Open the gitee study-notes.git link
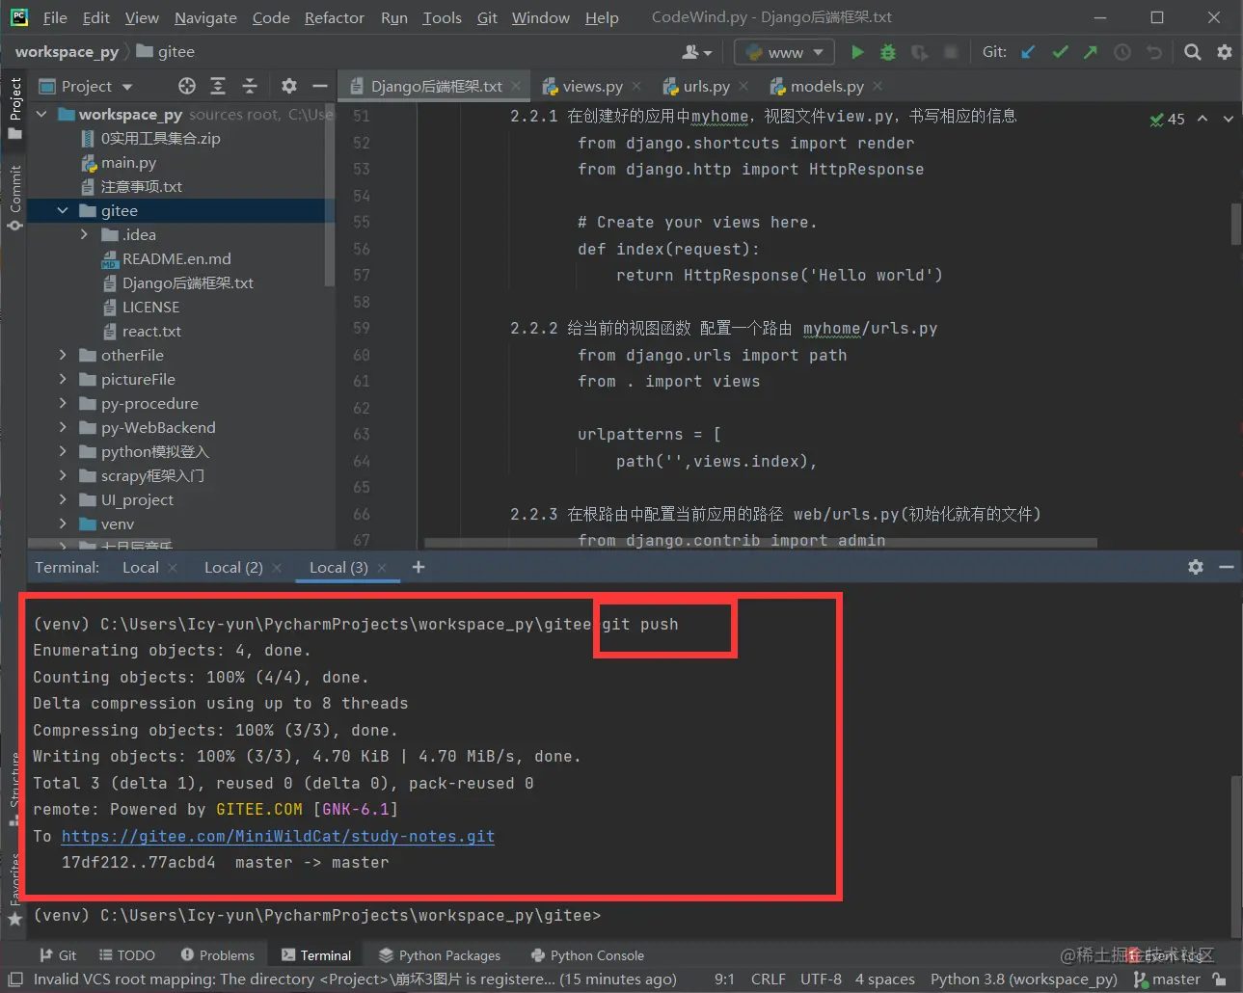The width and height of the screenshot is (1243, 993). click(278, 836)
